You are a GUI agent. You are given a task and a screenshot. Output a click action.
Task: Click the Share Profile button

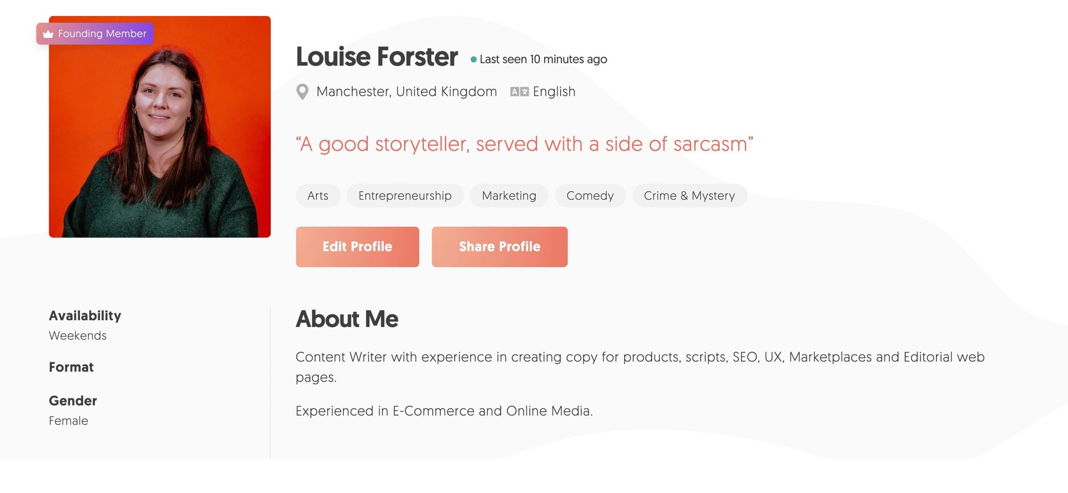pyautogui.click(x=499, y=246)
